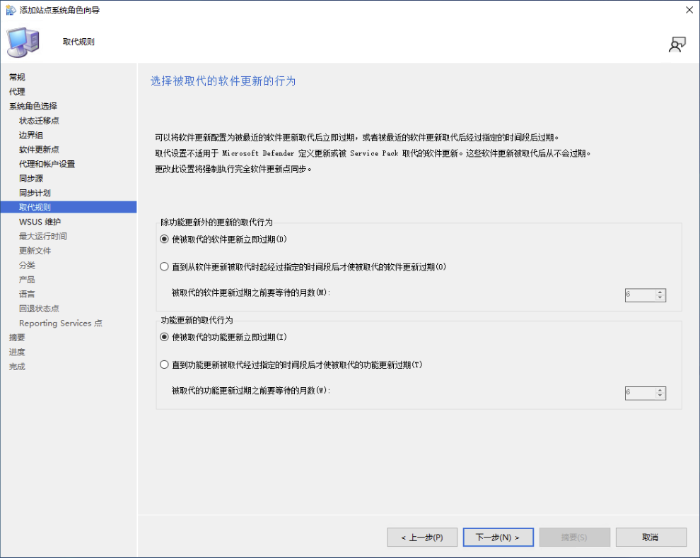Click the disabled 摘要(S) button
Screen dimensions: 700x558
(575, 537)
